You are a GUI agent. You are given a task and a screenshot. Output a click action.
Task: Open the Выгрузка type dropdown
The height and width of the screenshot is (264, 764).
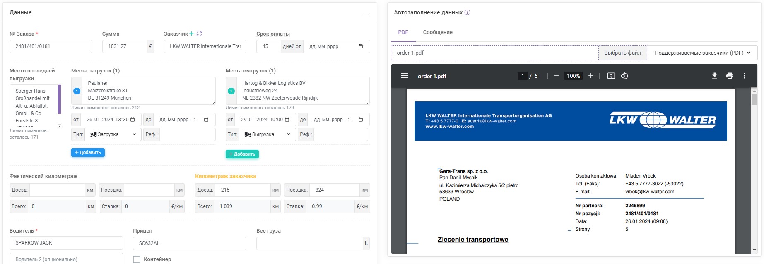(267, 134)
